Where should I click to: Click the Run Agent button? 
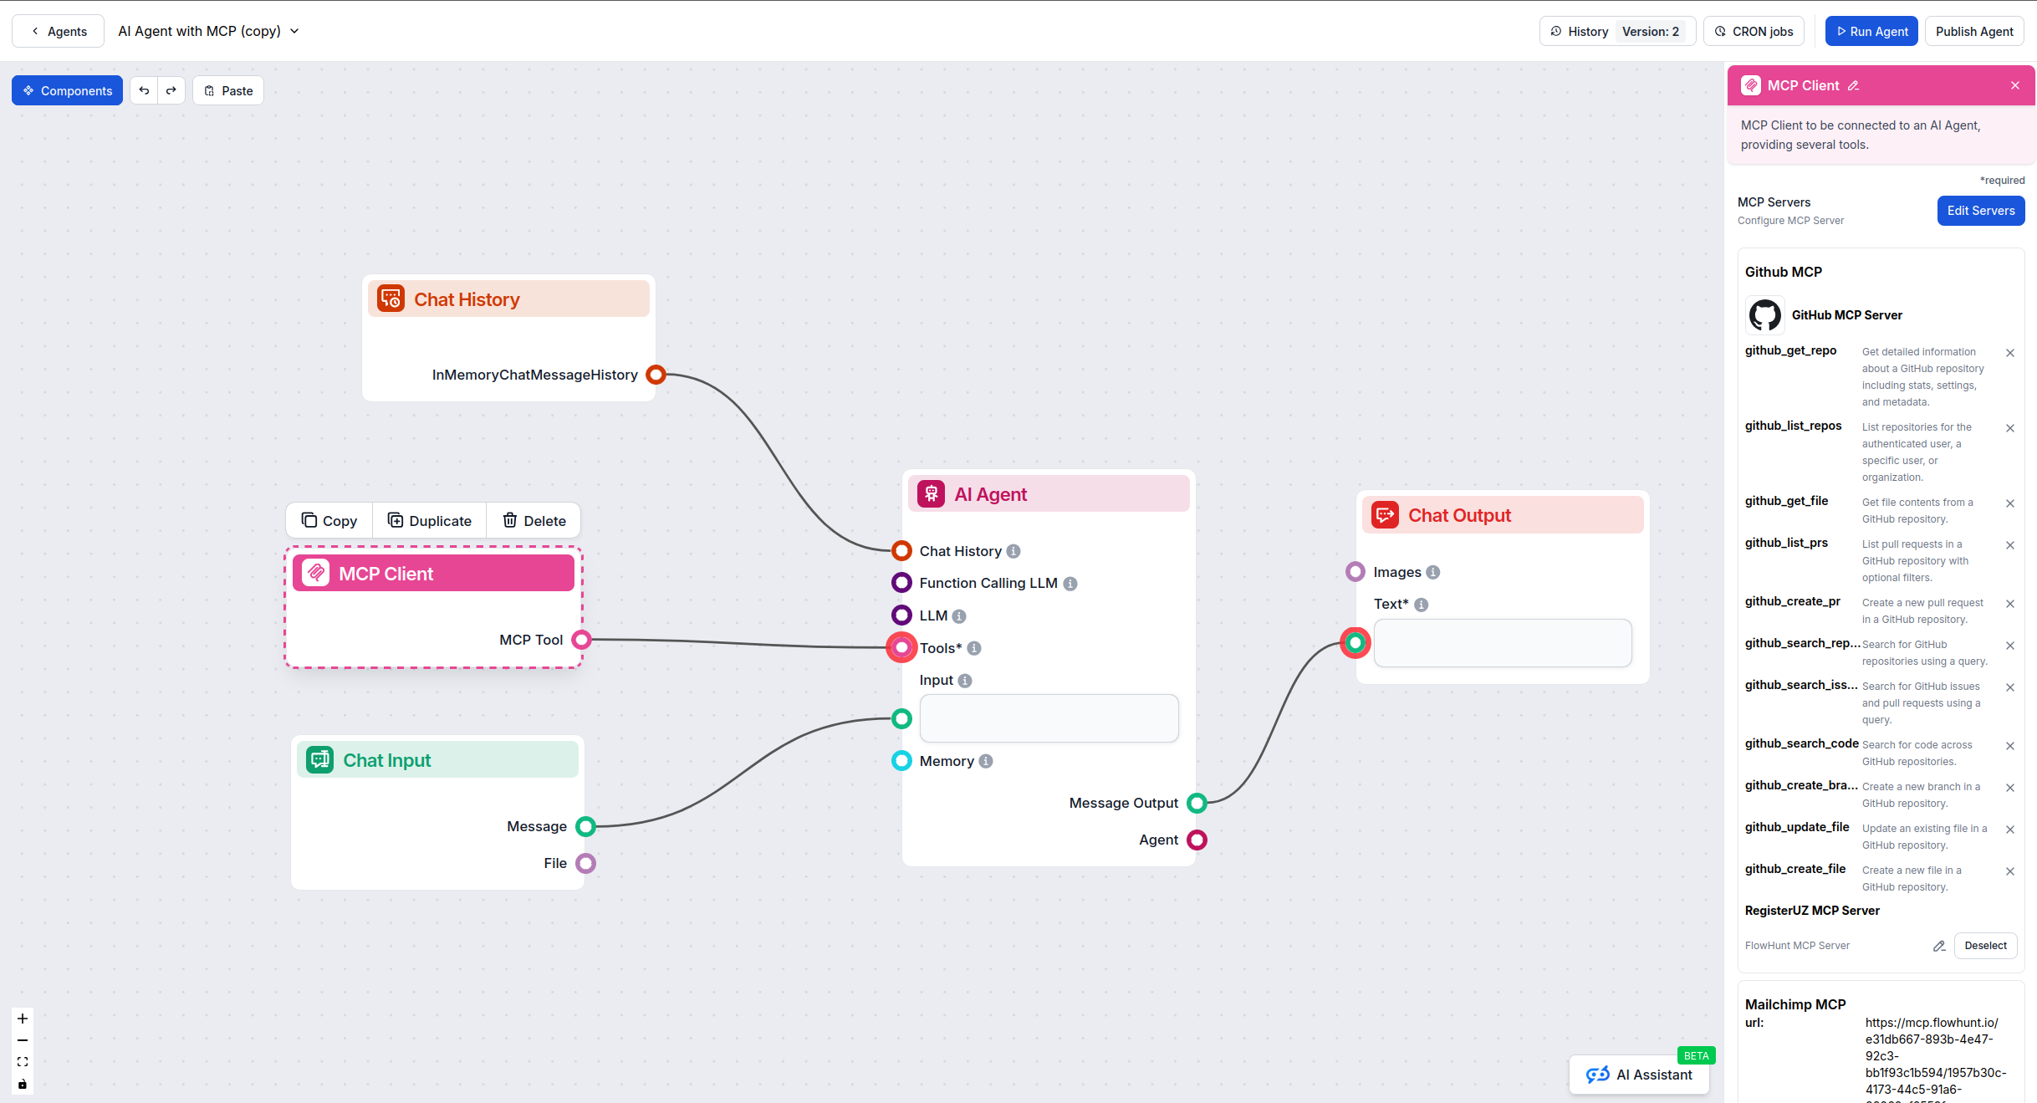coord(1871,31)
